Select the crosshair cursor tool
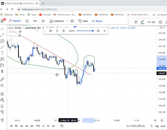The height and width of the screenshot is (130, 167). pos(2,29)
